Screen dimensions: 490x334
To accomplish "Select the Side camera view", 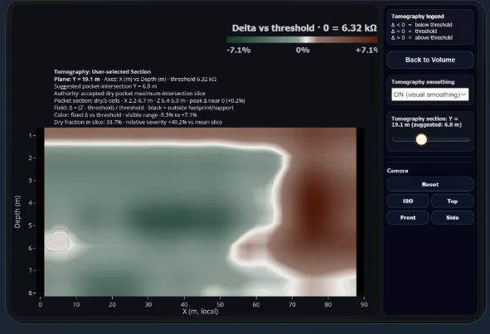I will pyautogui.click(x=452, y=217).
